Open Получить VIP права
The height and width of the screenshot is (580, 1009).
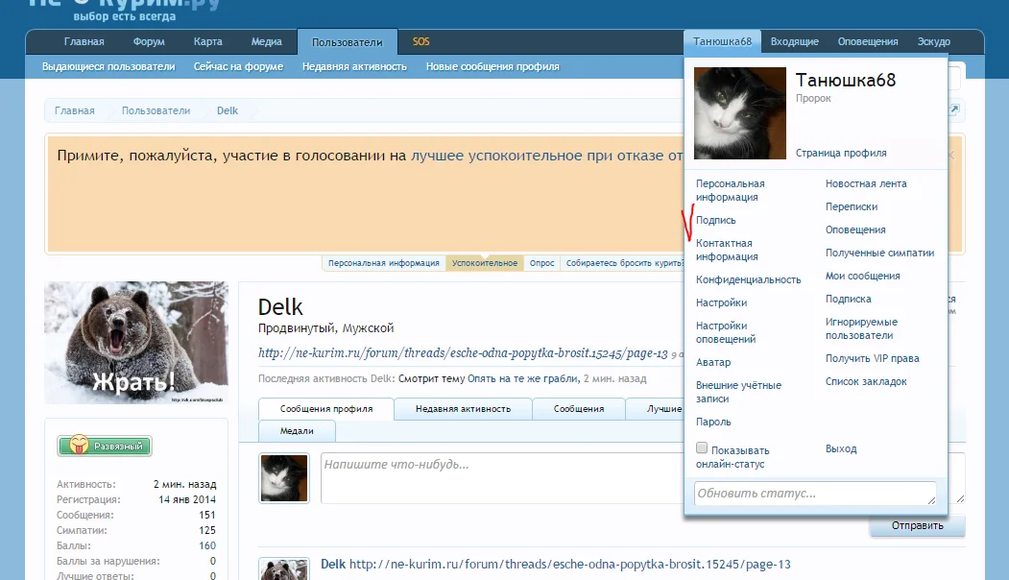click(872, 358)
